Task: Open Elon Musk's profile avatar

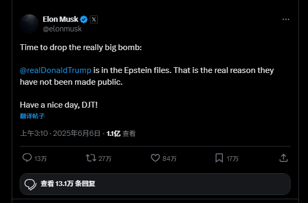Action: (x=29, y=24)
